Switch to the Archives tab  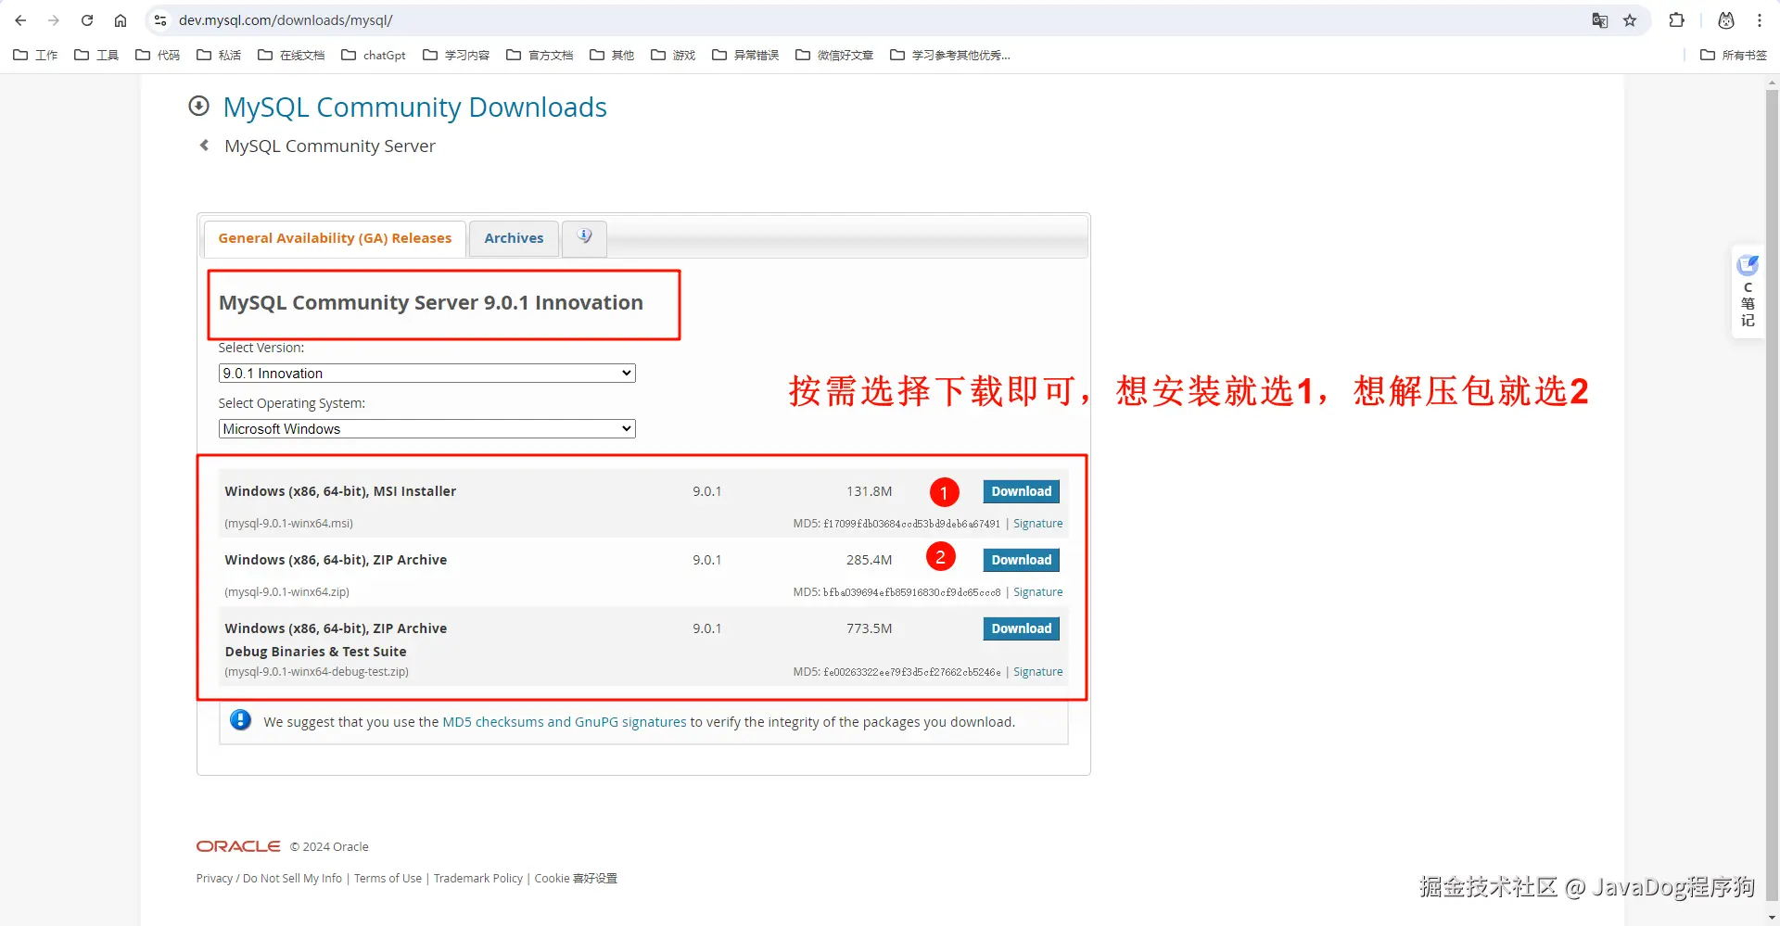[514, 238]
